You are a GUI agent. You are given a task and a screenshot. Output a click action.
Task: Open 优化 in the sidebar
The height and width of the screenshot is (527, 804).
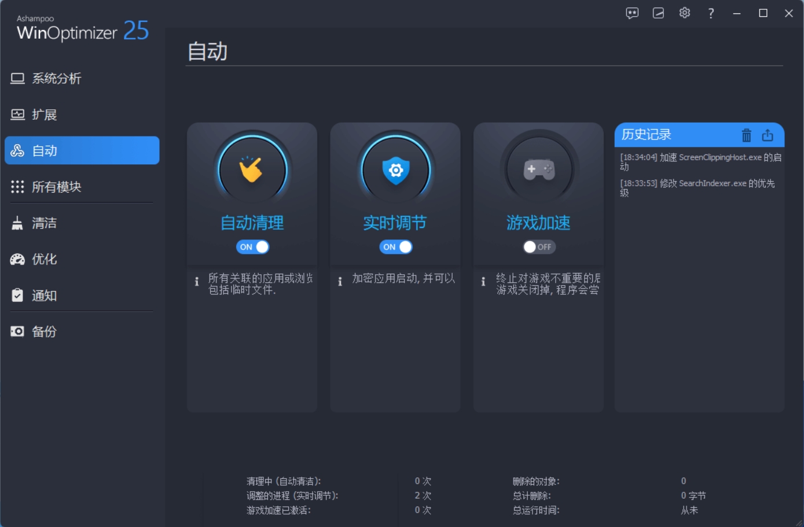[x=82, y=259]
